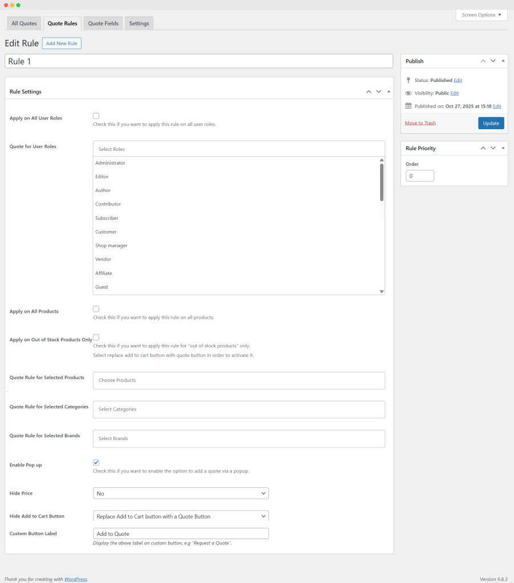The width and height of the screenshot is (514, 583).
Task: Move Publish box down arrow
Action: 493,61
